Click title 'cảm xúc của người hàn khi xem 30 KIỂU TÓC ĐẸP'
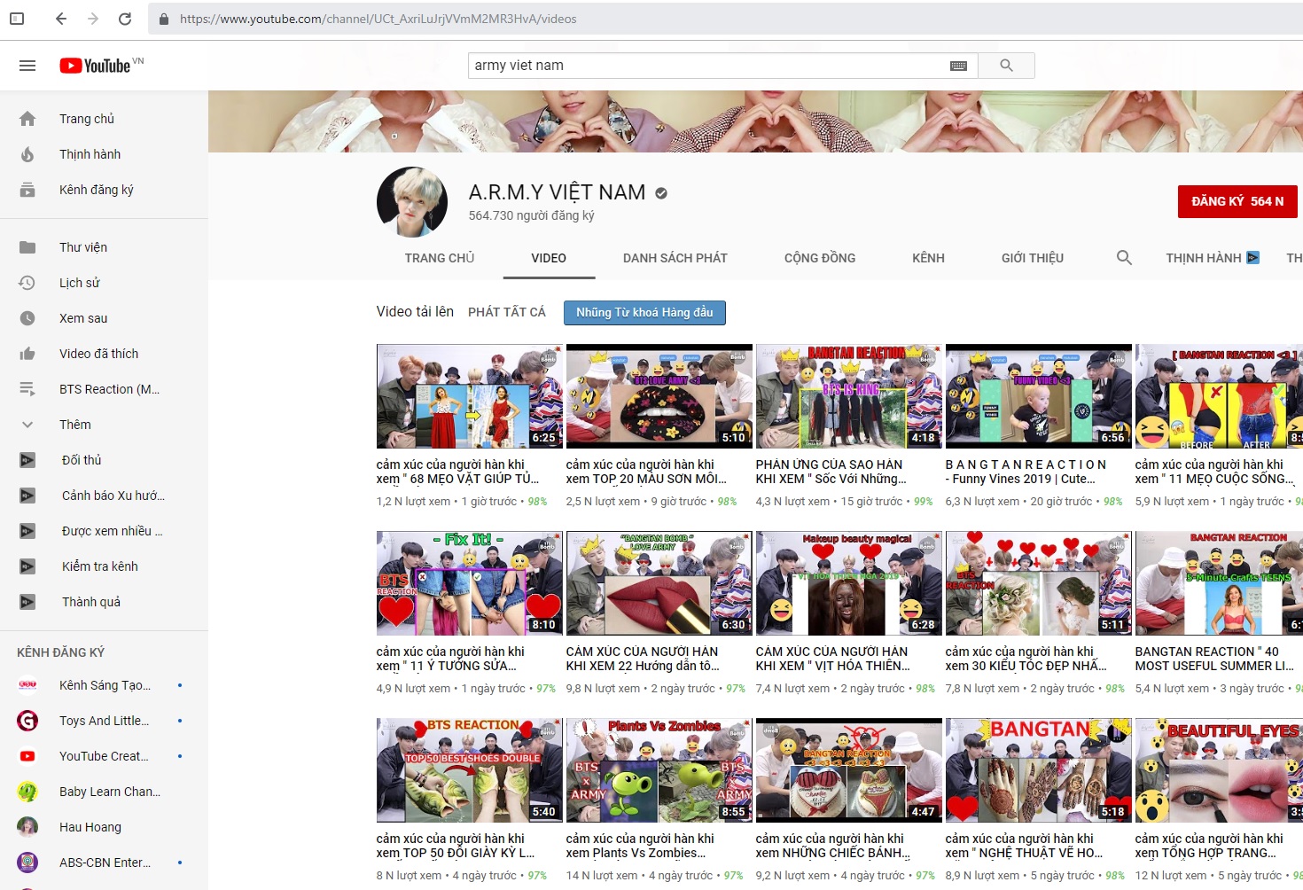The image size is (1303, 890). pyautogui.click(x=1026, y=659)
